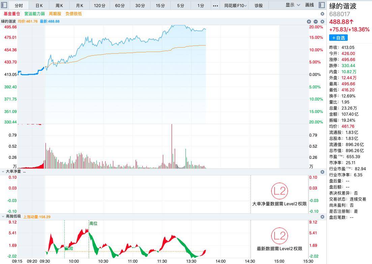Click the 基金重仓 tag

(x=12, y=14)
